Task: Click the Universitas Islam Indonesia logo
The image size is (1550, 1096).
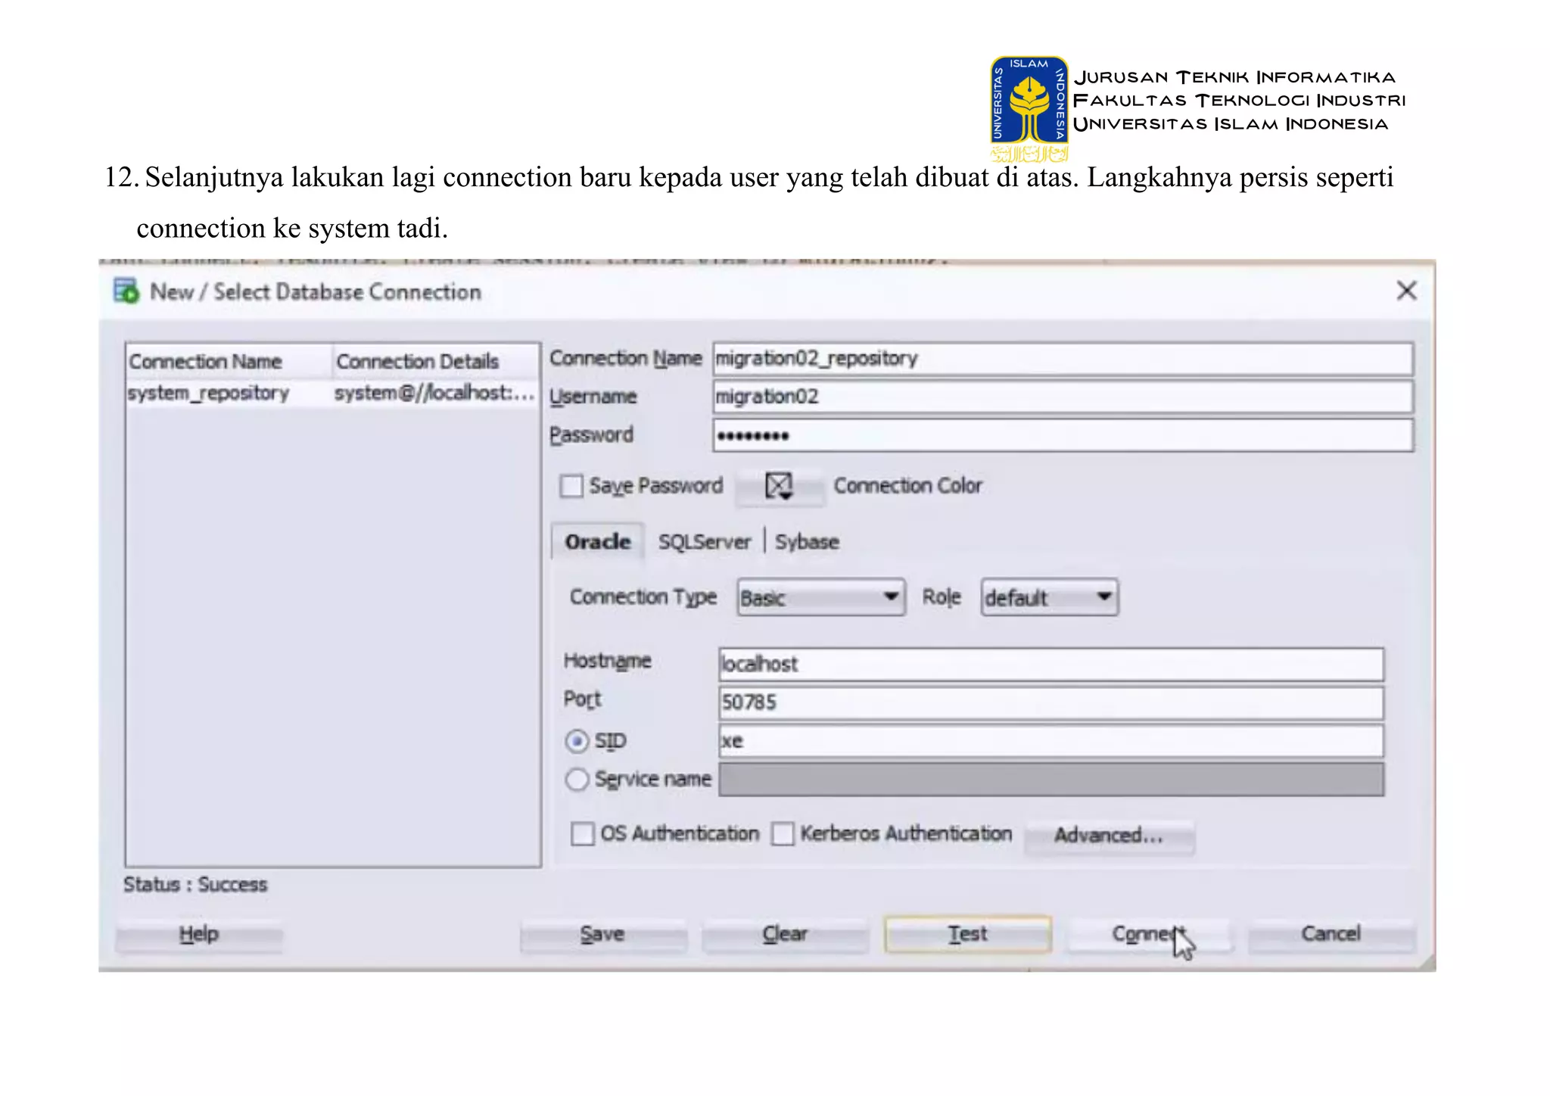Action: tap(1029, 109)
